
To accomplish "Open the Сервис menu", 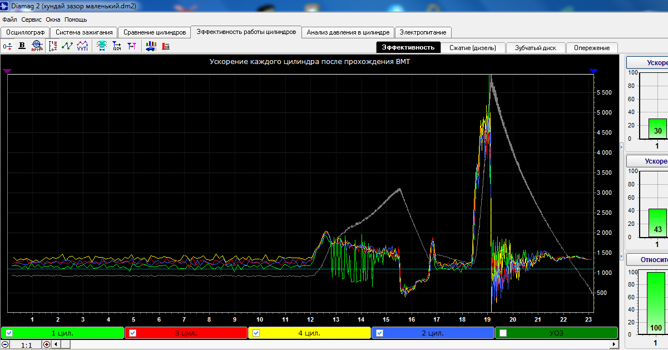I will (31, 19).
